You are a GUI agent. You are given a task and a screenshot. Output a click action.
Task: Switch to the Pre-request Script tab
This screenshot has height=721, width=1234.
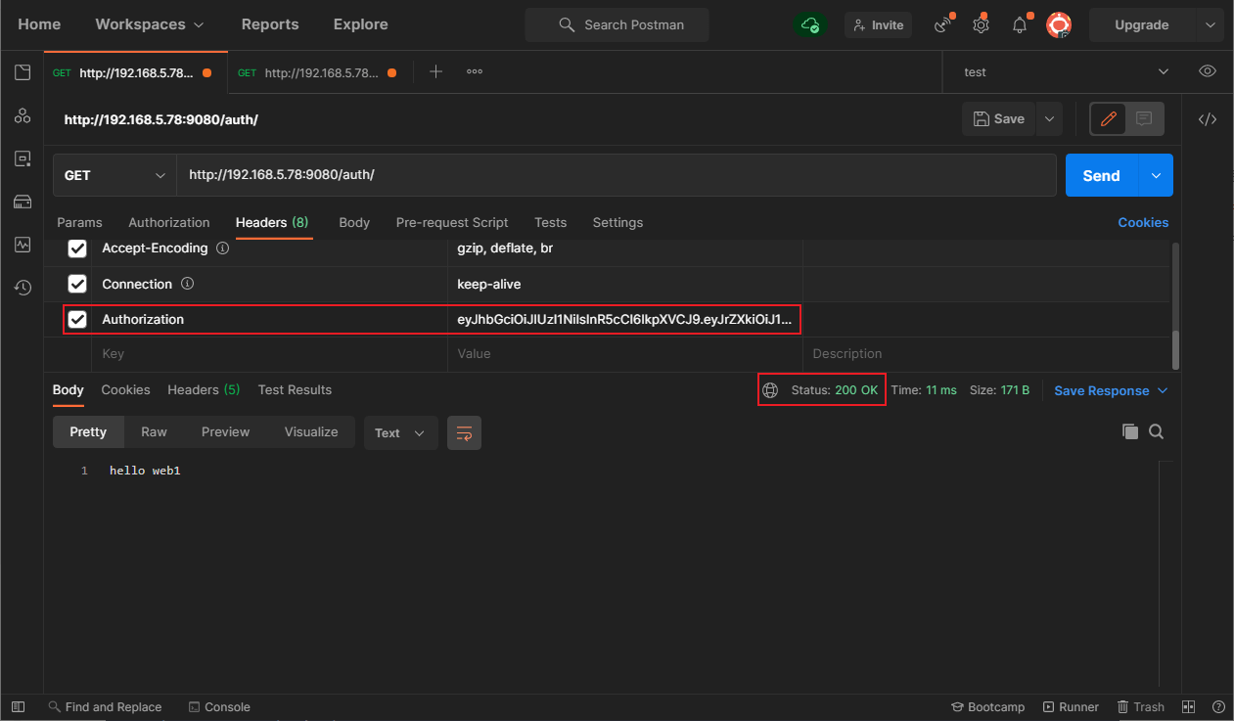point(452,222)
